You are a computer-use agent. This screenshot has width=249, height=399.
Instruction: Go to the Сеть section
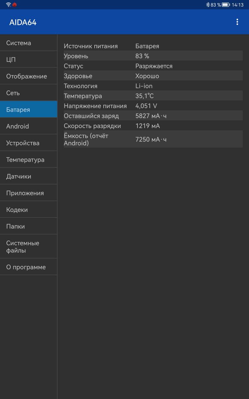29,93
